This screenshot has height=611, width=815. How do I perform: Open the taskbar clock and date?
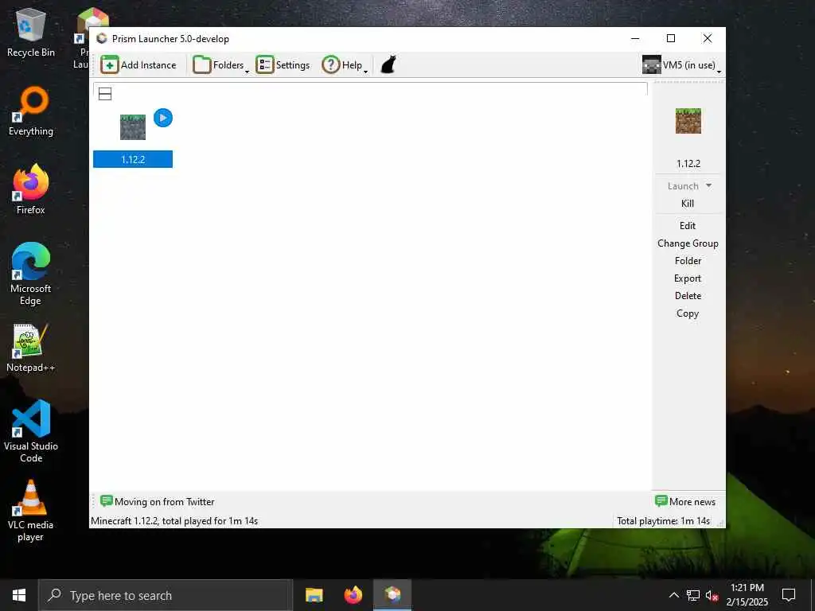[747, 595]
